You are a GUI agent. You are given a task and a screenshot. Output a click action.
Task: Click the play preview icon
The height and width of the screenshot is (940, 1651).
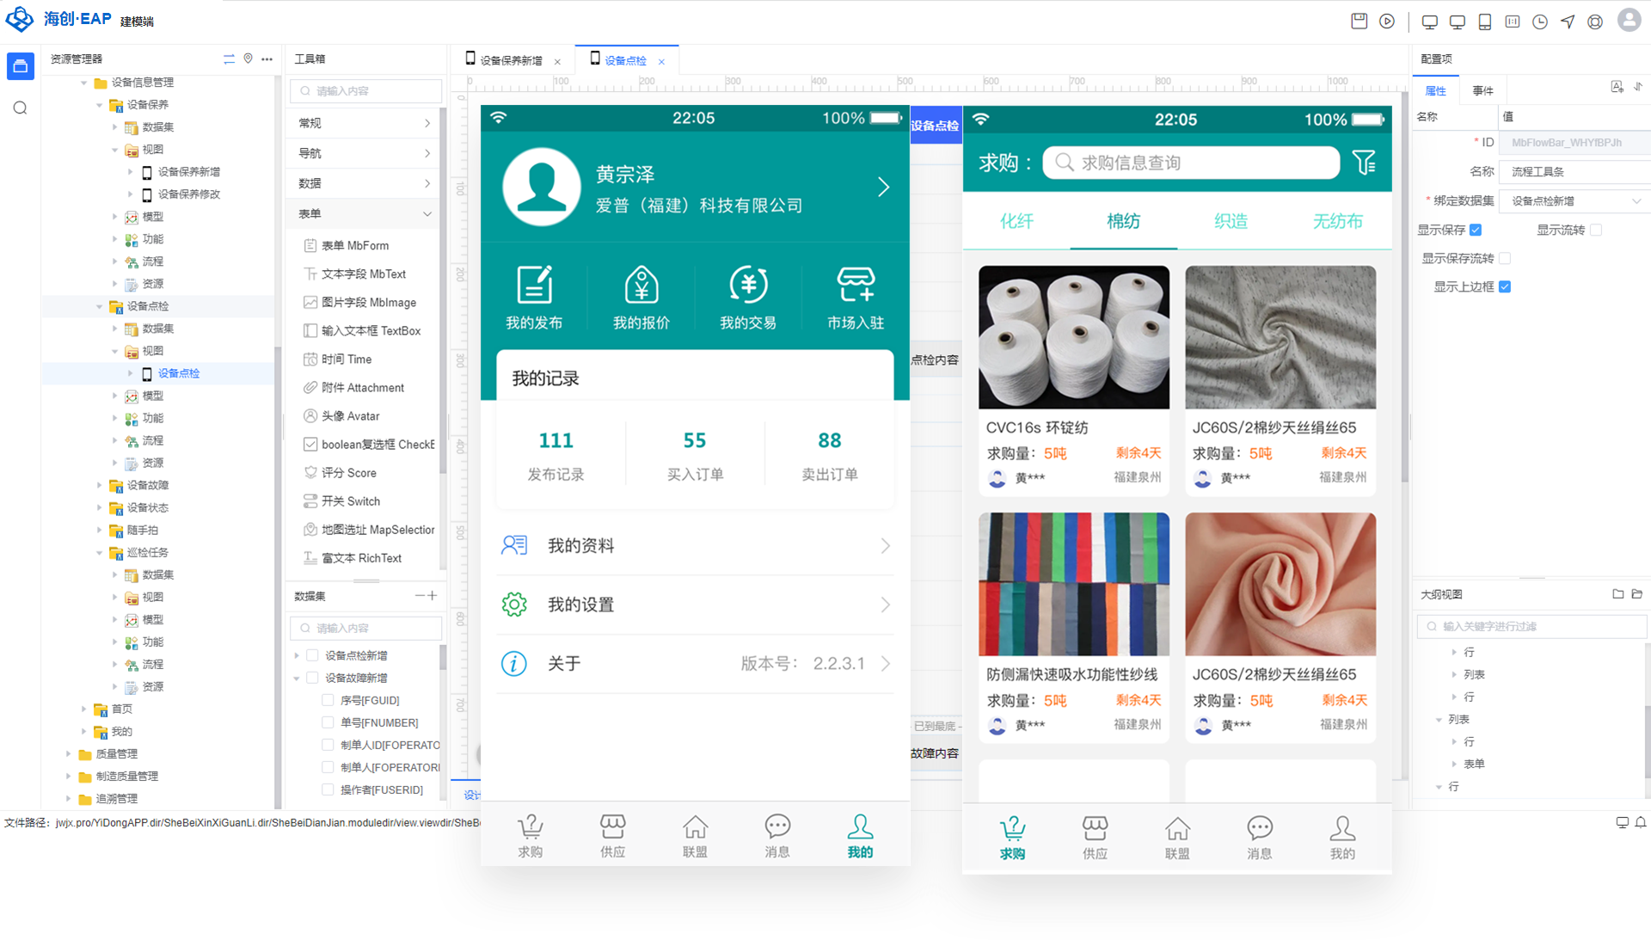point(1387,22)
